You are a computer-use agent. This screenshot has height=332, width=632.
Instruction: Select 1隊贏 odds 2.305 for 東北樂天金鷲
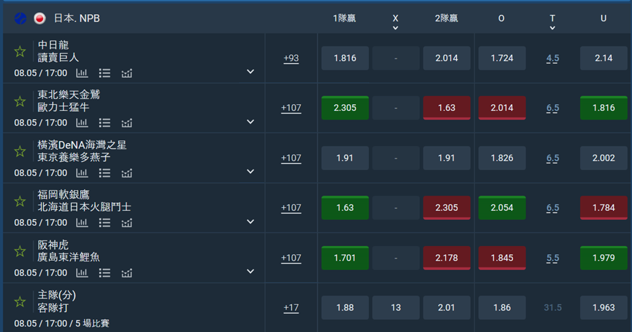point(345,108)
